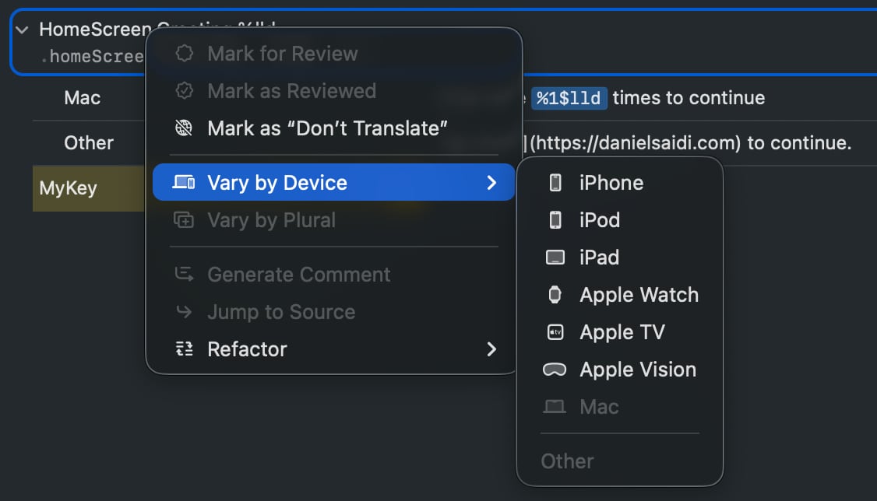
Task: Select the Apple Watch icon in submenu
Action: coord(555,294)
